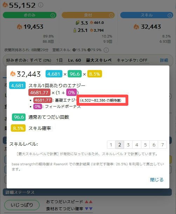Click info icon beside 55,152 total
The width and height of the screenshot is (176, 214).
pos(41,5)
